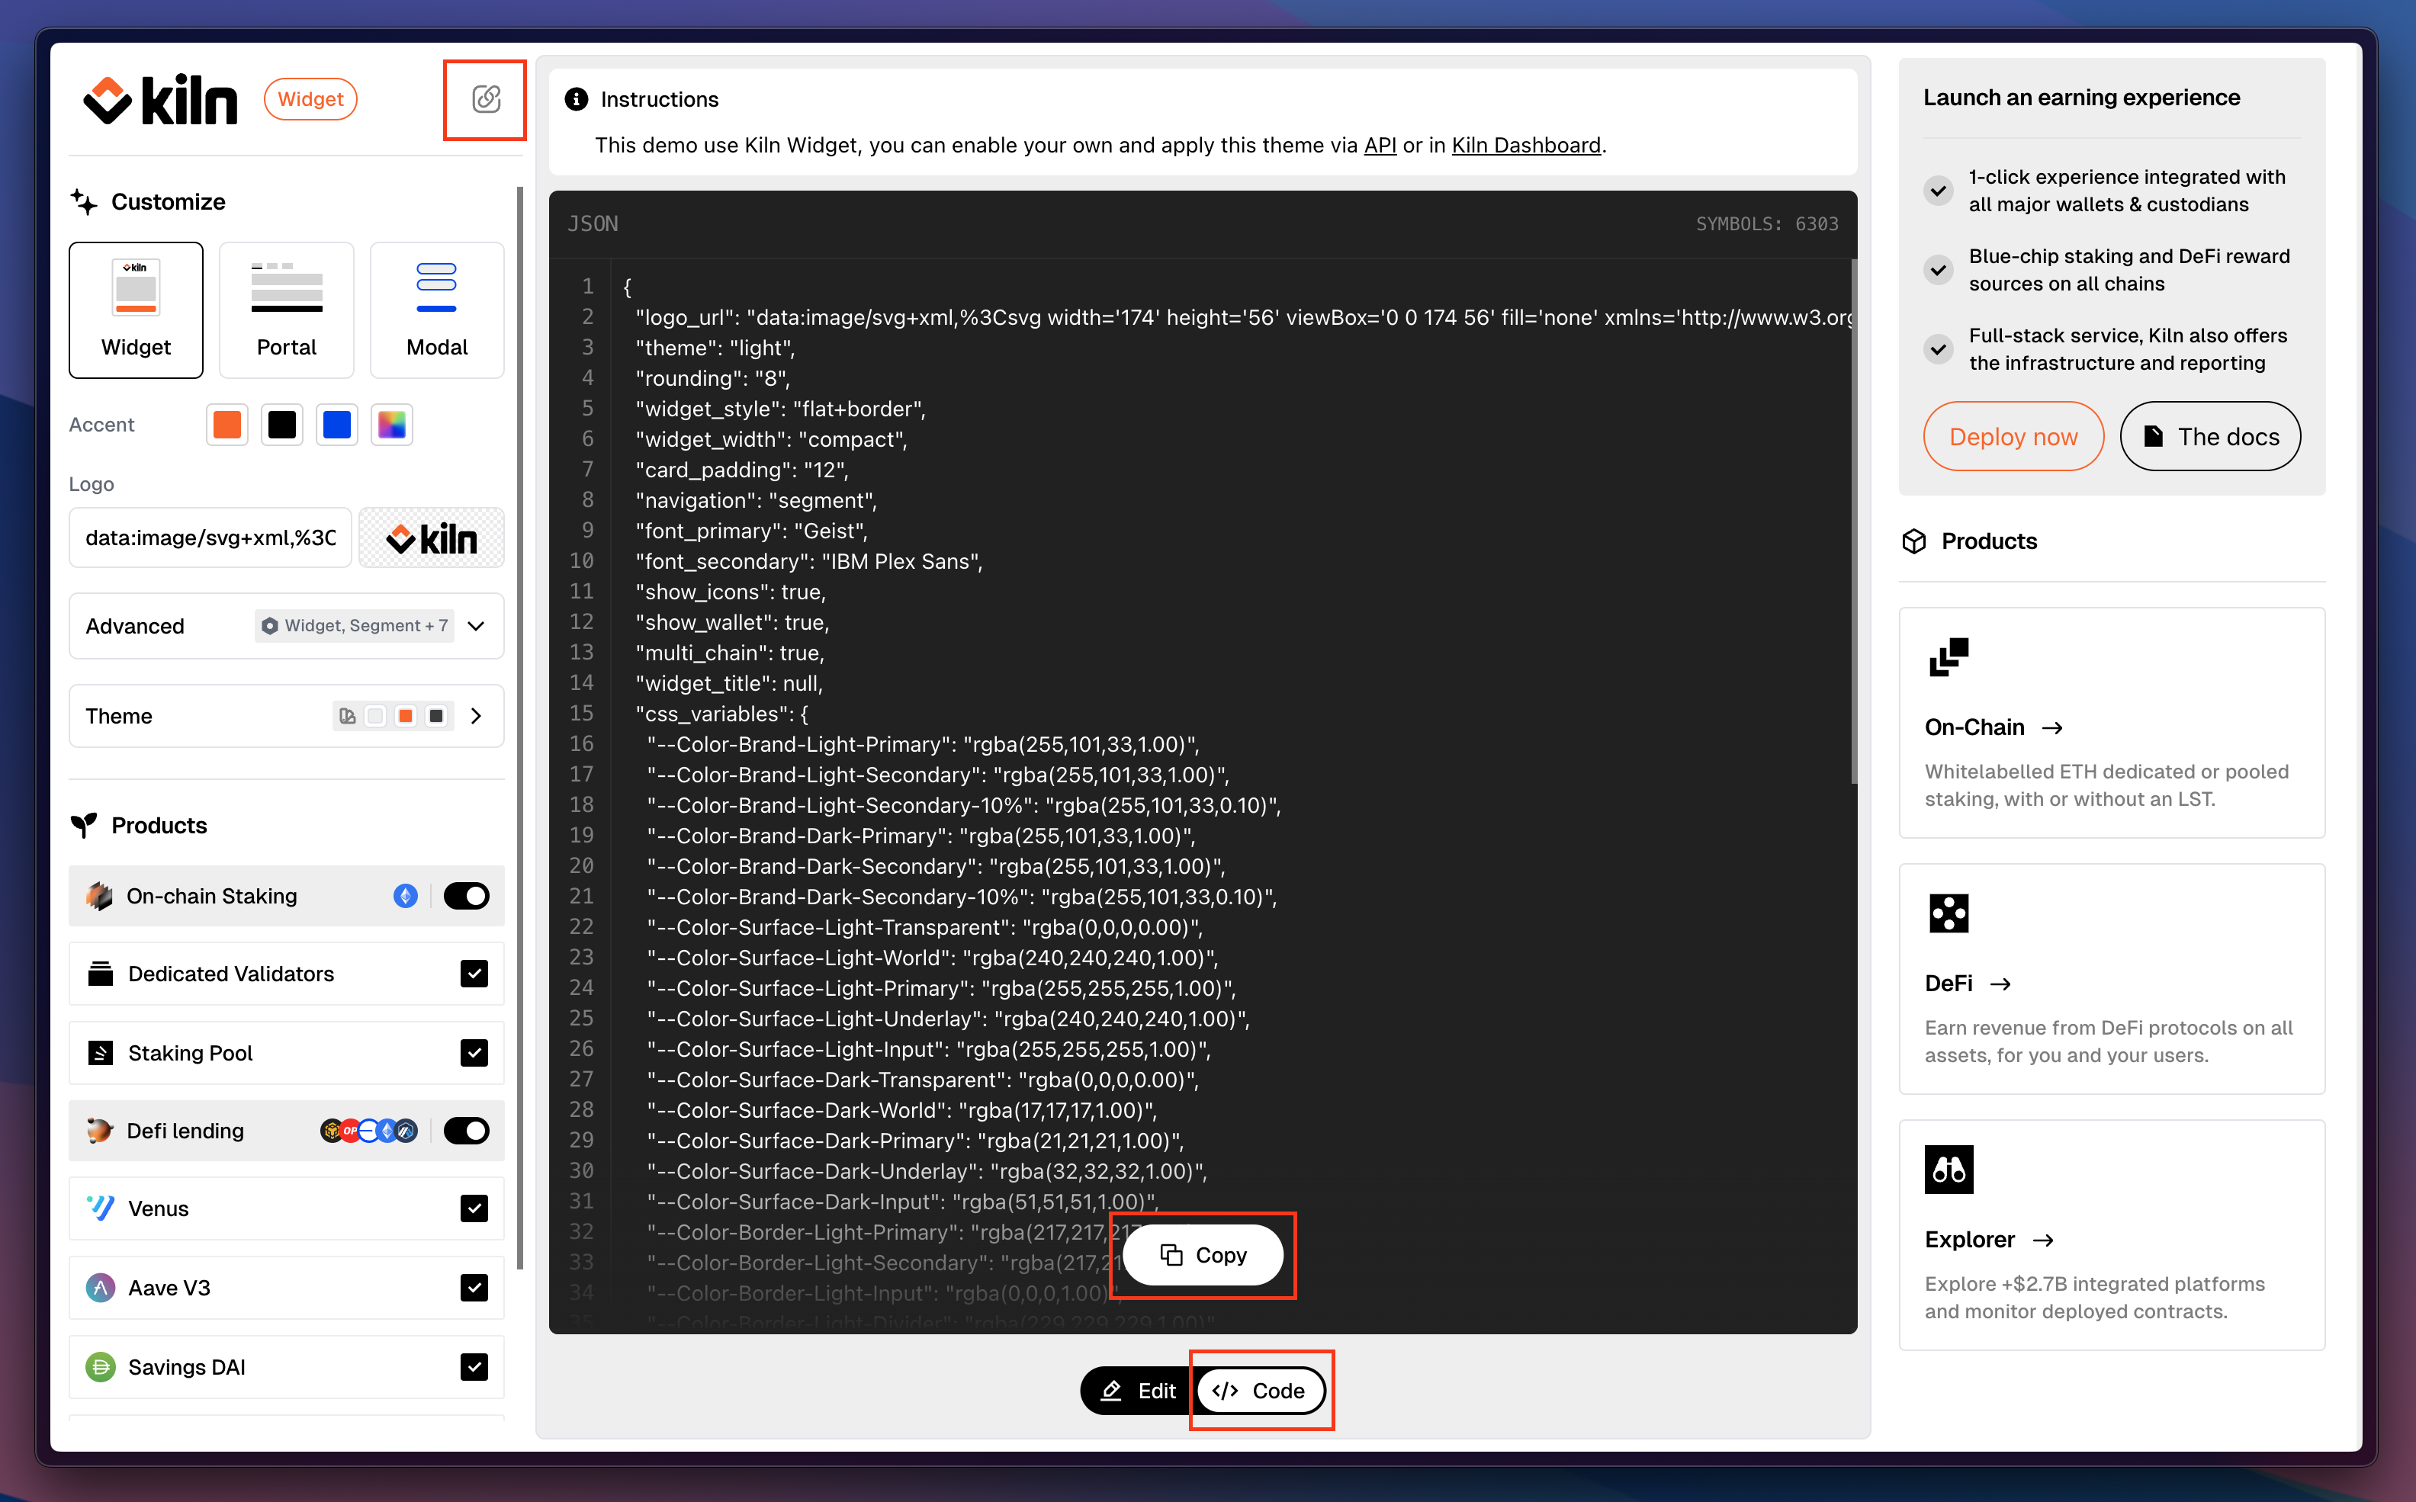Expand the Advanced settings dropdown
The width and height of the screenshot is (2416, 1502).
[x=476, y=626]
